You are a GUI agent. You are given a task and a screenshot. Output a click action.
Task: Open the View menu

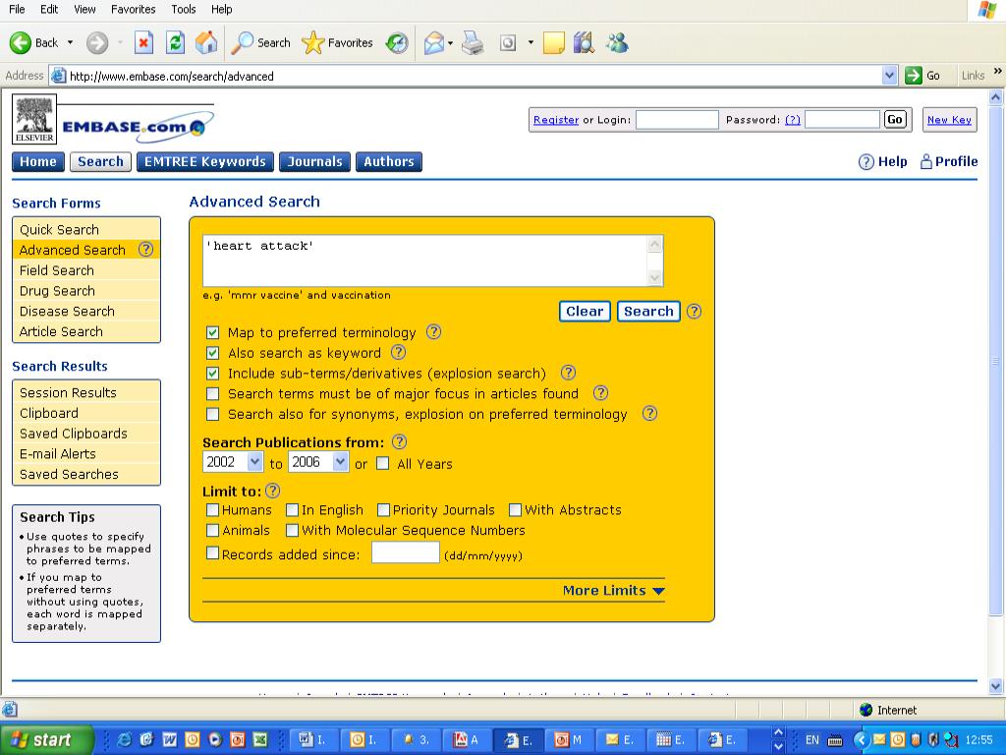84,9
